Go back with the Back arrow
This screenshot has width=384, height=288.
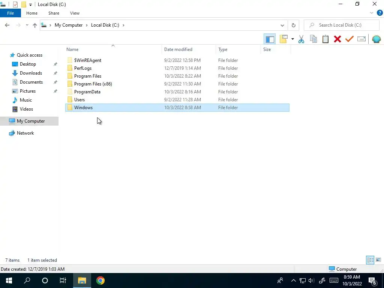[x=7, y=25]
